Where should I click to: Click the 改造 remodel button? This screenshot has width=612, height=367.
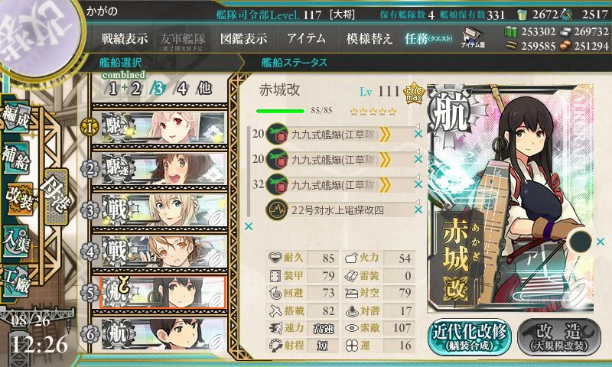click(x=559, y=337)
